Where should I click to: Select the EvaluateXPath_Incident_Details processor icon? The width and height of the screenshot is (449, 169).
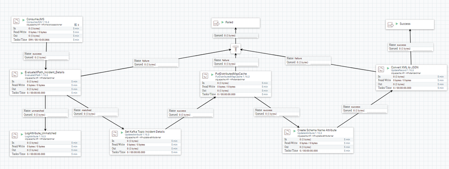click(x=15, y=74)
